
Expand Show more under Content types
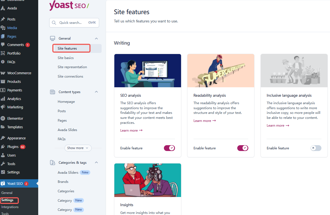pos(78,148)
